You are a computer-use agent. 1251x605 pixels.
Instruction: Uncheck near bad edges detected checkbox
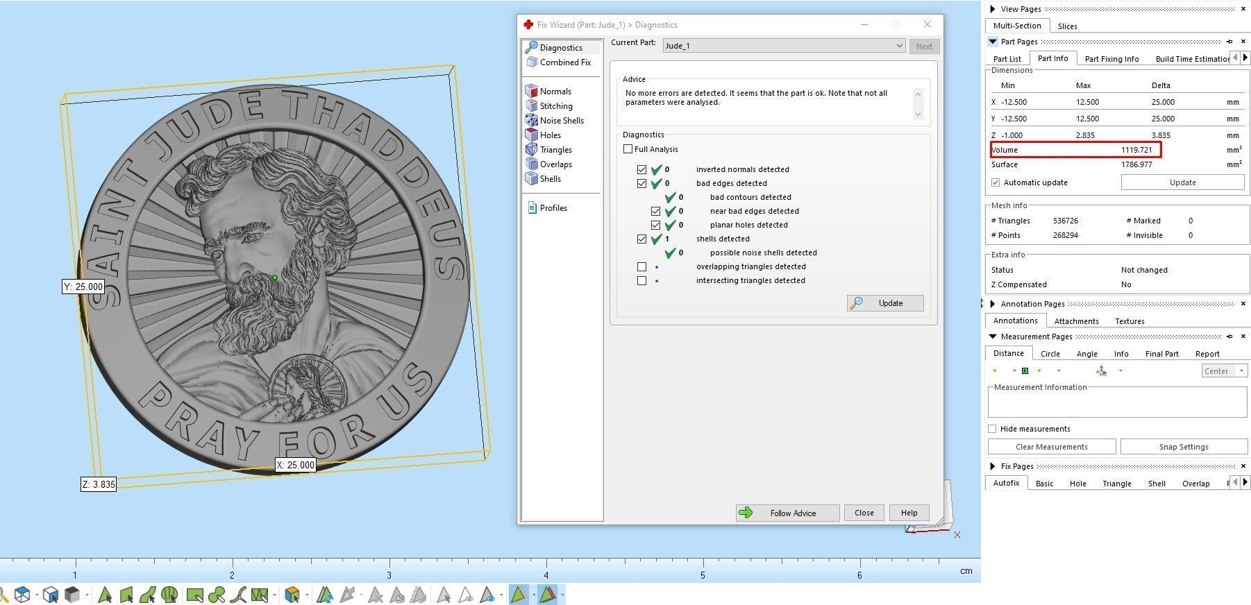655,211
